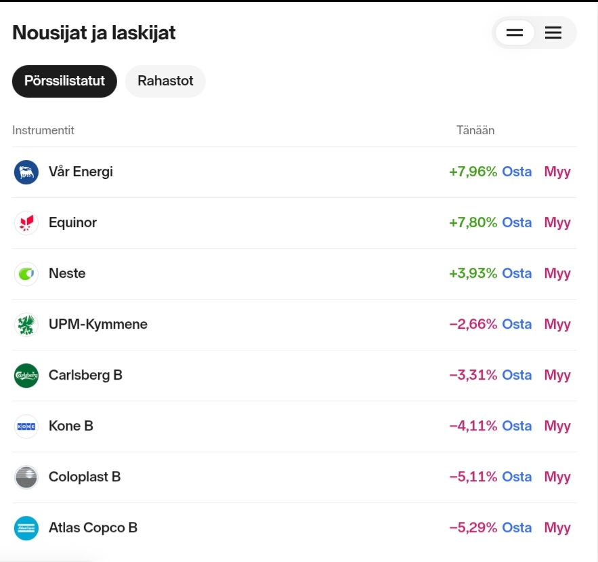Click the Vår Energi logo icon

tap(26, 172)
